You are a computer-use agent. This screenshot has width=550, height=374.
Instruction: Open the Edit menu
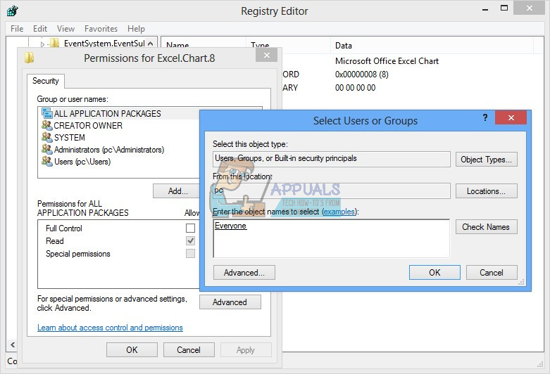point(40,29)
